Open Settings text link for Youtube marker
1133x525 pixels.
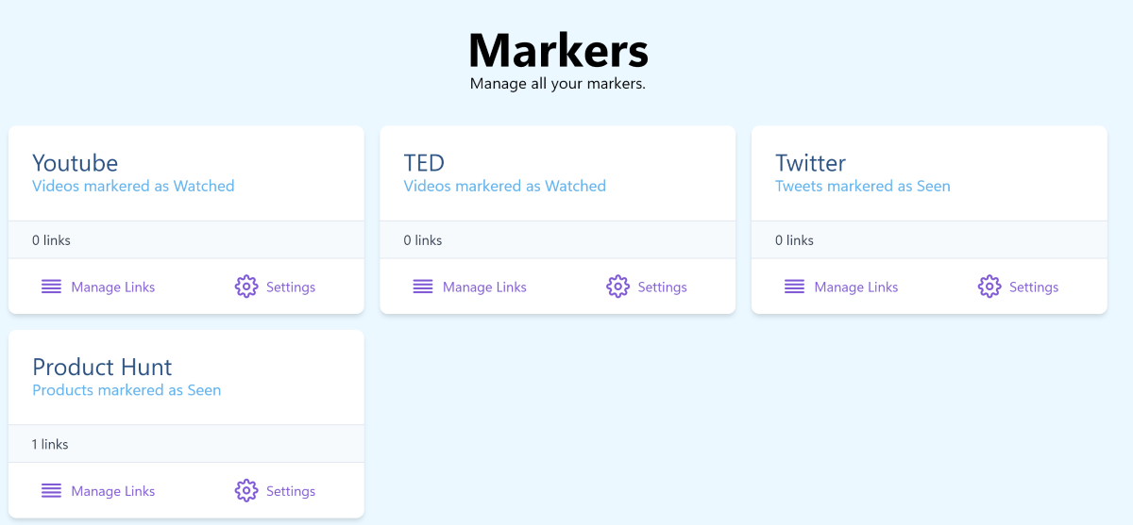(x=291, y=287)
